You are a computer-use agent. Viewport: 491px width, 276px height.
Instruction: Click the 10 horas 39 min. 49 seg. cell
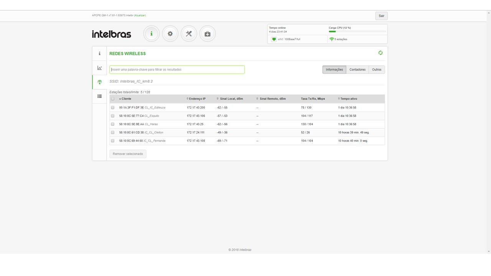(x=354, y=133)
